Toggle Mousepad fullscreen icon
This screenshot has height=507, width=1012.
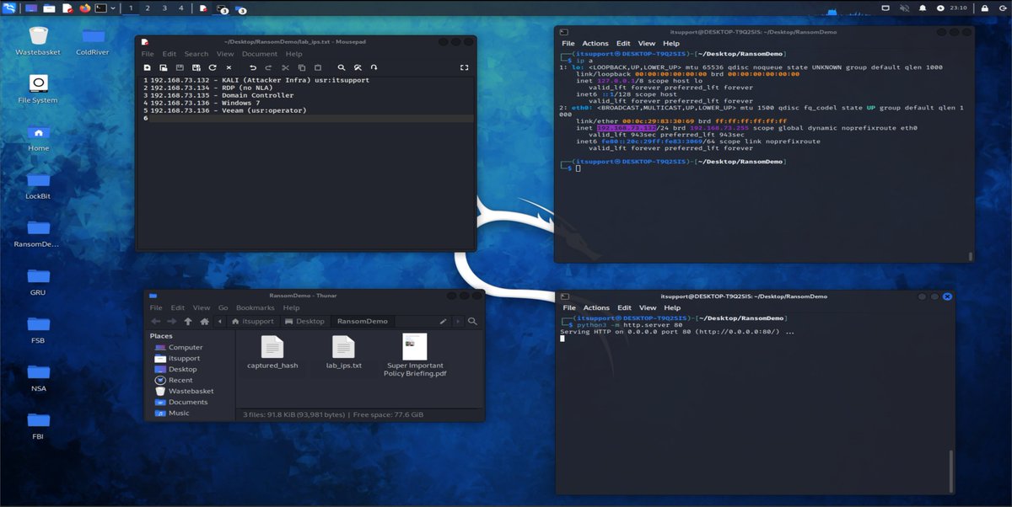pyautogui.click(x=464, y=67)
